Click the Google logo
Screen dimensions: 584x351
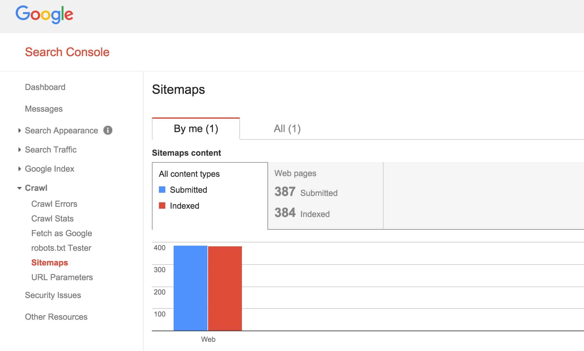44,14
